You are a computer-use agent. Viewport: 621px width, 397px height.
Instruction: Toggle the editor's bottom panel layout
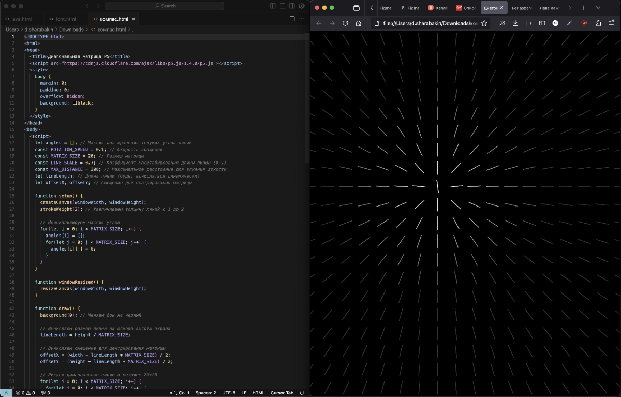283,6
